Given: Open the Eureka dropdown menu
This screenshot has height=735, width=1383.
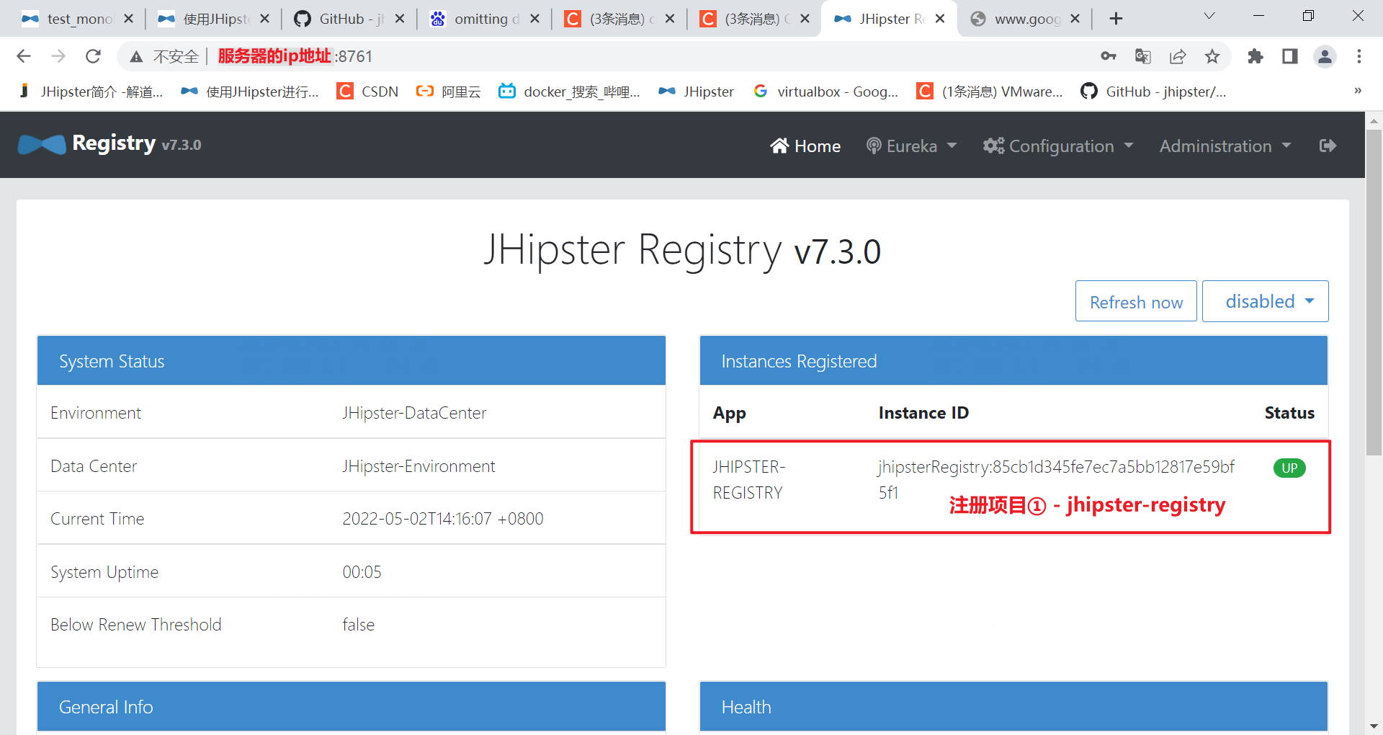Looking at the screenshot, I should 911,146.
